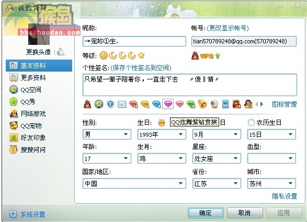
Task: Click the green diamond service icon
Action: point(191,104)
